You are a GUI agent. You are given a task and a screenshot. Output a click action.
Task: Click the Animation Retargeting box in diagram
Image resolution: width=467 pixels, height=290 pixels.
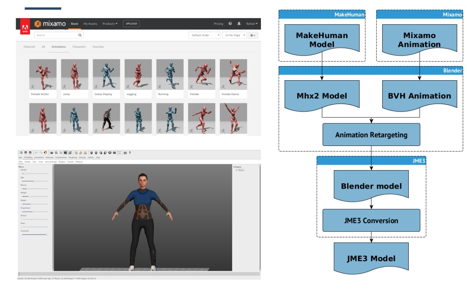click(x=371, y=134)
